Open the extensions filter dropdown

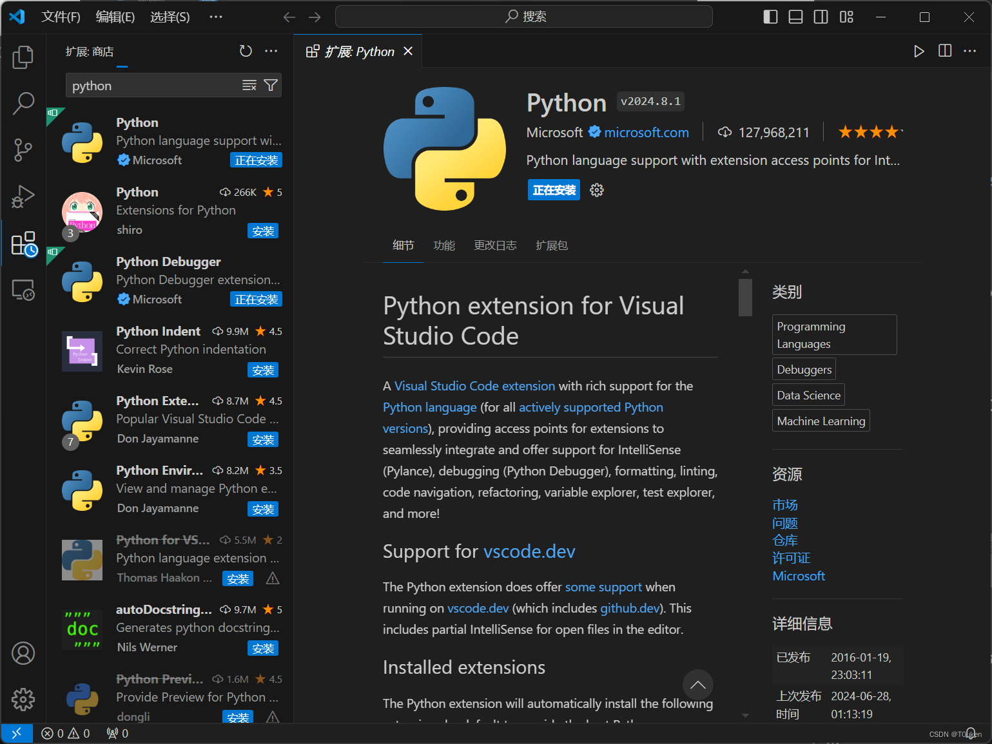pyautogui.click(x=271, y=85)
